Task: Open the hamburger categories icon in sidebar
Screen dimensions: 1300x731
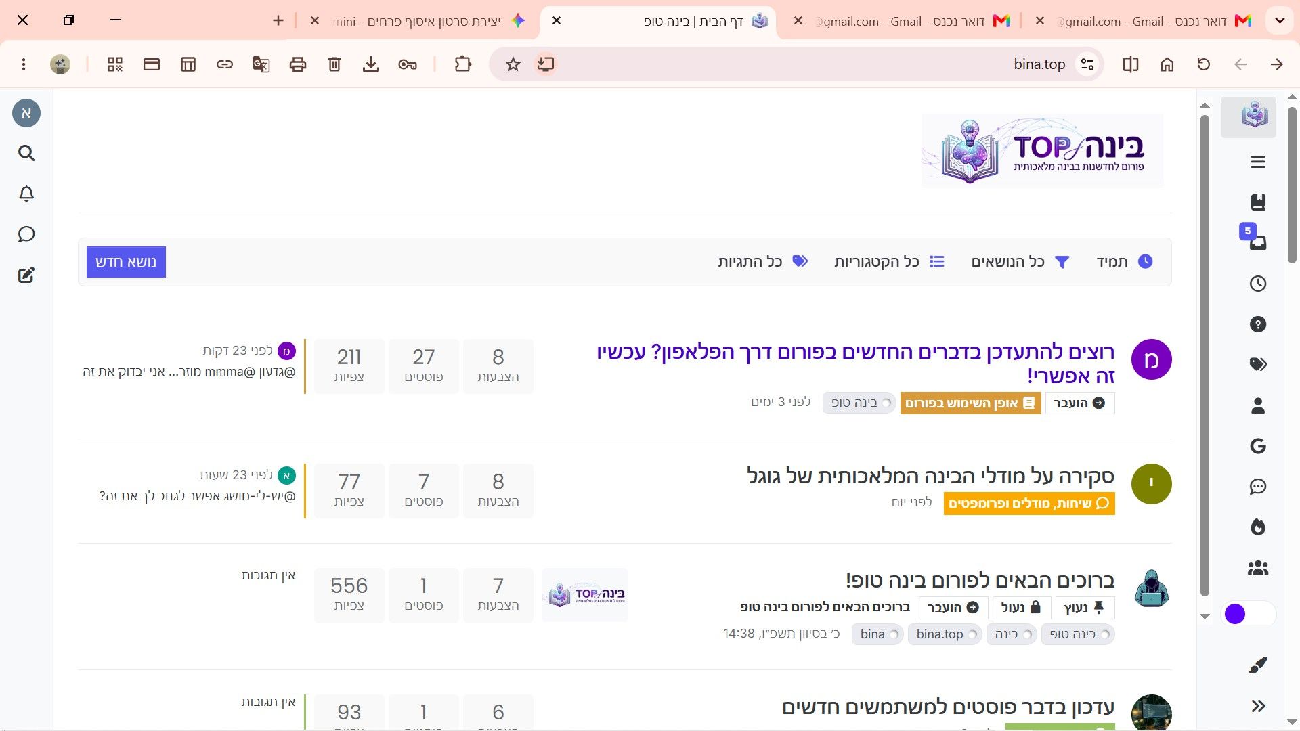Action: tap(1258, 162)
